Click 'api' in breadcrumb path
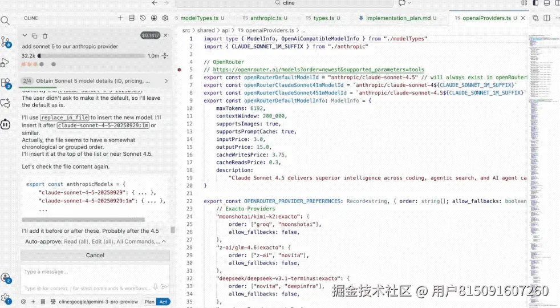The width and height of the screenshot is (560, 308). pyautogui.click(x=226, y=30)
